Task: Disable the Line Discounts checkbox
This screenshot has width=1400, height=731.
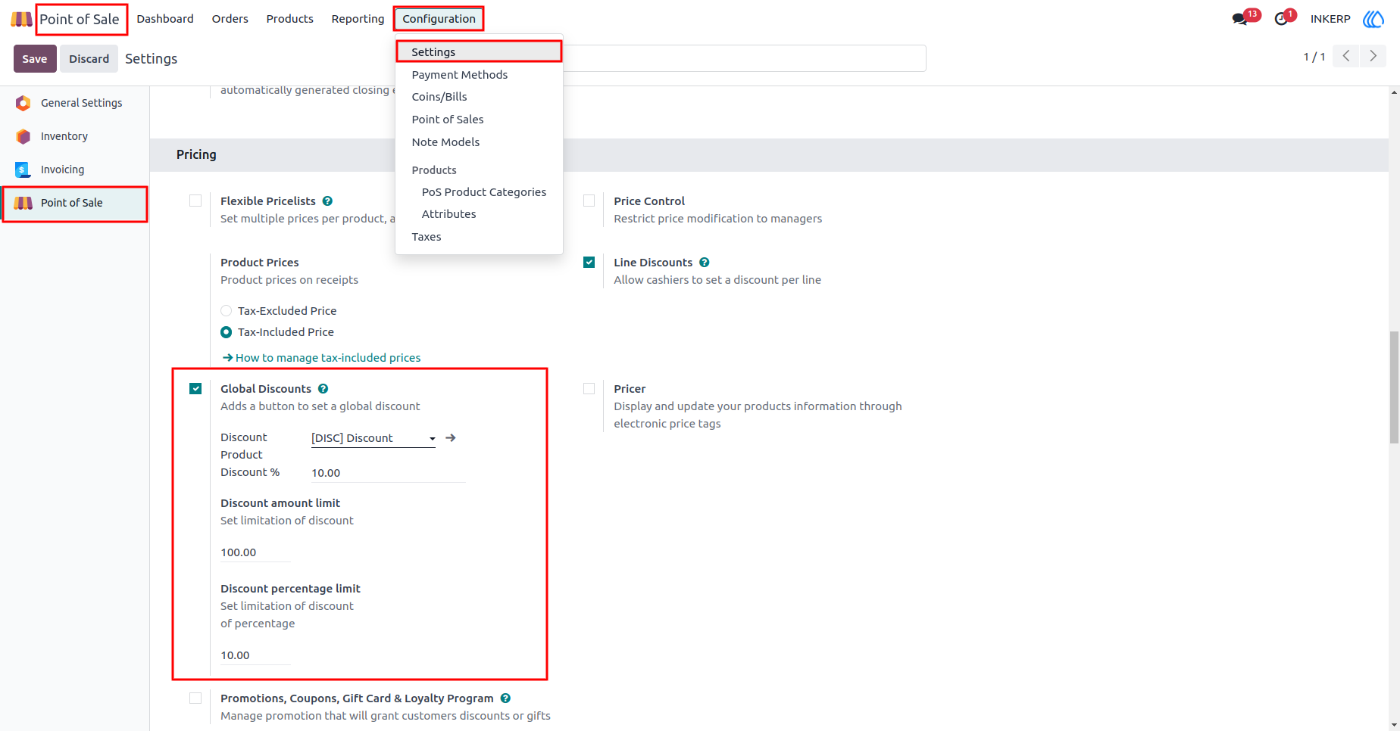Action: [x=589, y=262]
